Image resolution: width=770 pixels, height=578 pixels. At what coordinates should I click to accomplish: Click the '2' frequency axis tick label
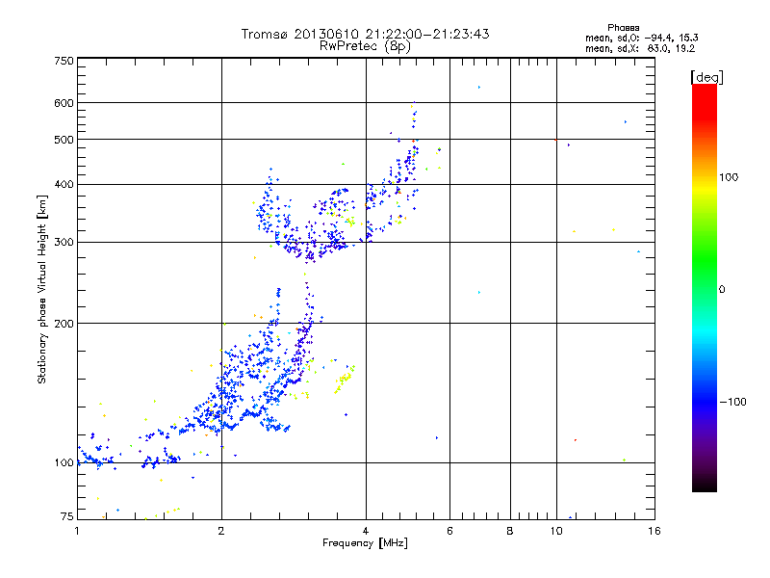point(221,531)
